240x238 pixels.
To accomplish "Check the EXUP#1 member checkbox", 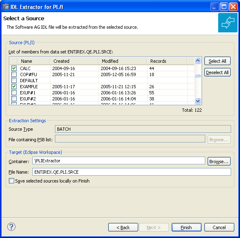I will (x=14, y=93).
